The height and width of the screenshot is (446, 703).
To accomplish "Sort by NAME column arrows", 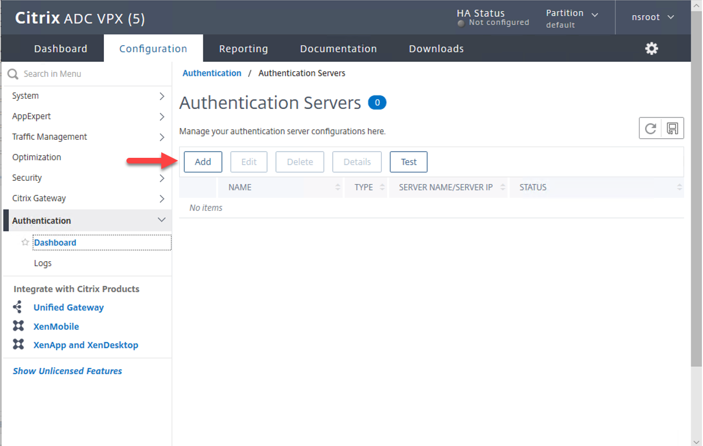I will [x=338, y=188].
